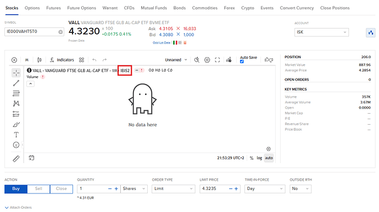
Task: Increase limit price with the plus button
Action: coord(236,189)
